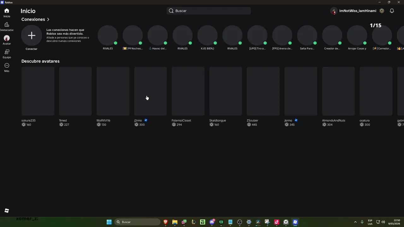
Task: Open the connection playing Arrojar Cosas y
Action: tap(357, 35)
